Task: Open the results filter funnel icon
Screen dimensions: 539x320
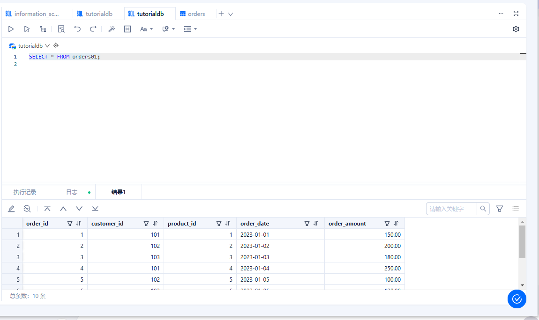Action: 500,209
